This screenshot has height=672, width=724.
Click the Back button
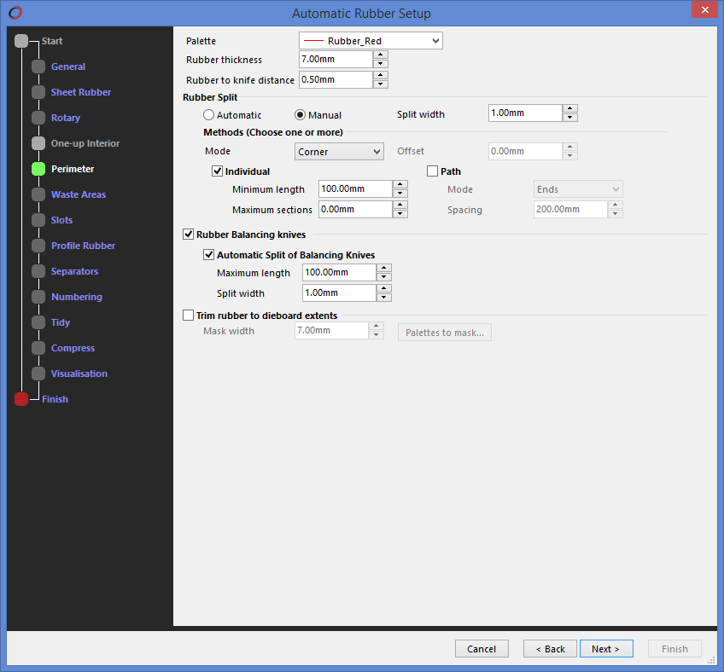pos(550,649)
